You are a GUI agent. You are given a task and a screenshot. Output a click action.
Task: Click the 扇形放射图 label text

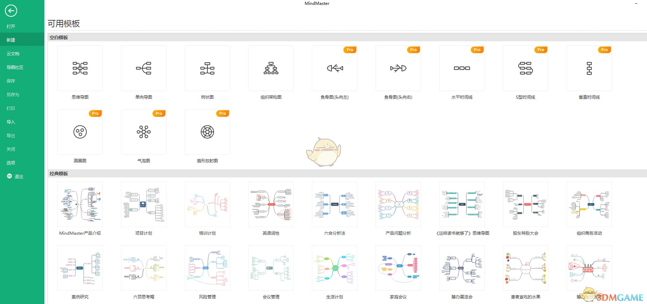207,161
